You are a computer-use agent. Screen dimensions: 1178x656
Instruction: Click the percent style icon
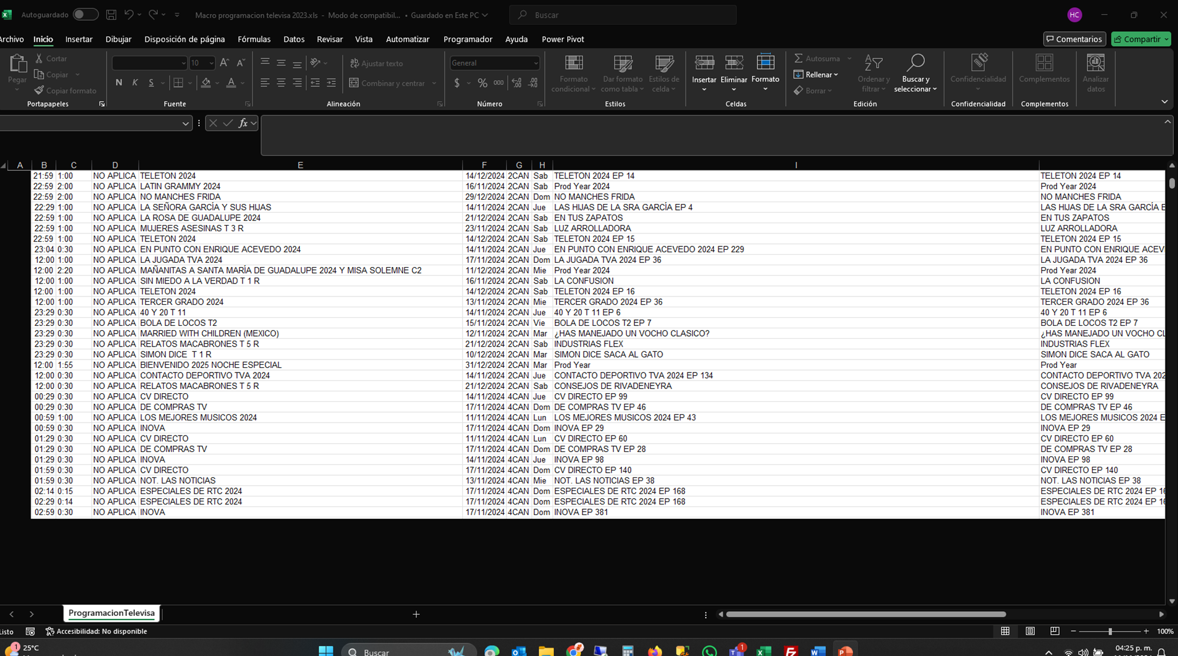482,83
